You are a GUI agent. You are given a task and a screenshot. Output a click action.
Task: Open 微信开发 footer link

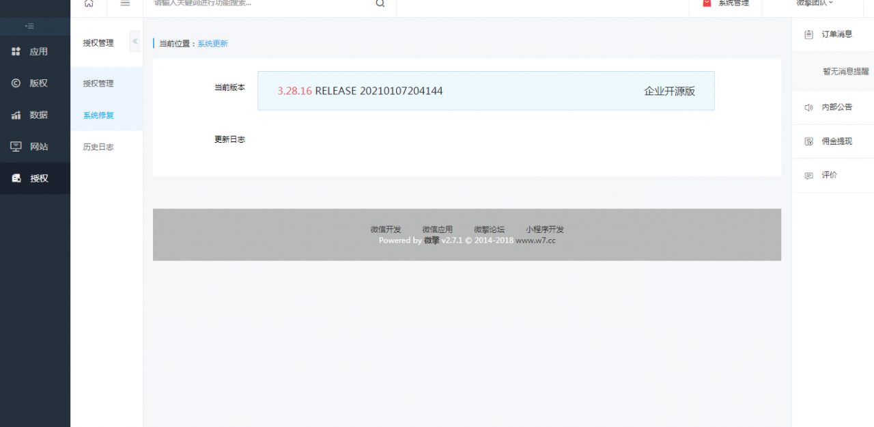[x=386, y=230]
